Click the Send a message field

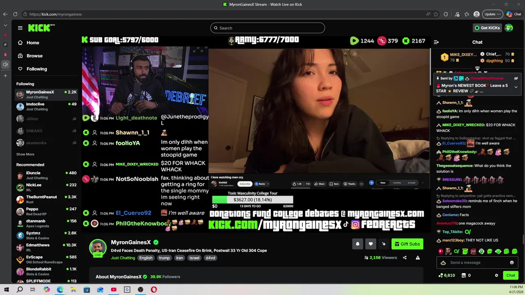tap(478, 263)
